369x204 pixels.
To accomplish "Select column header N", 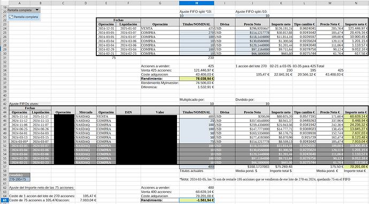I will [356, 3].
